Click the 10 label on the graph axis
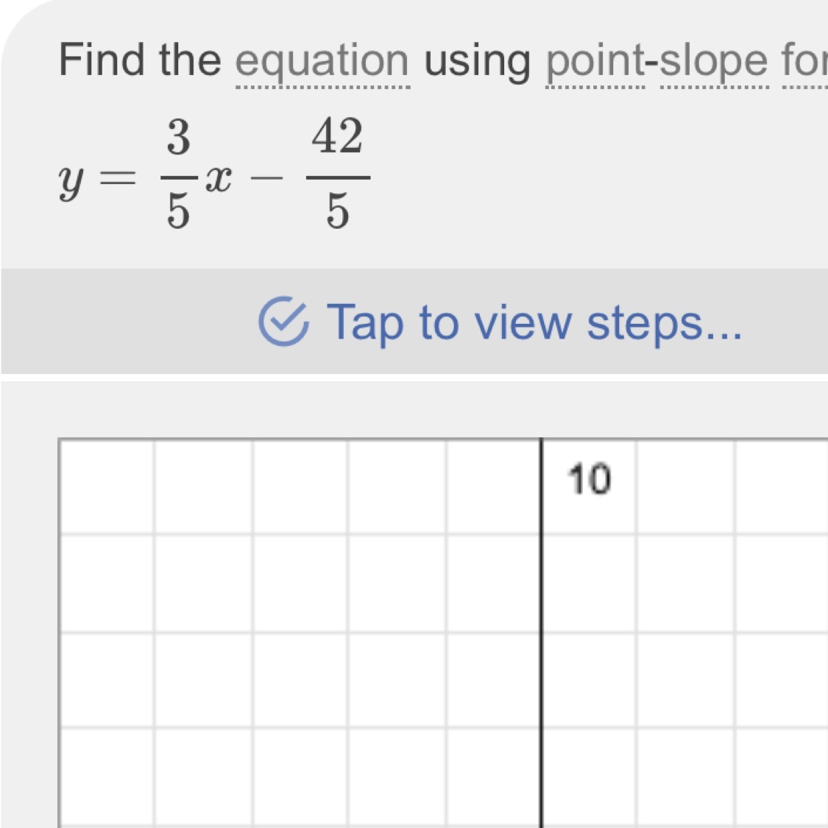This screenshot has width=828, height=828. click(589, 480)
